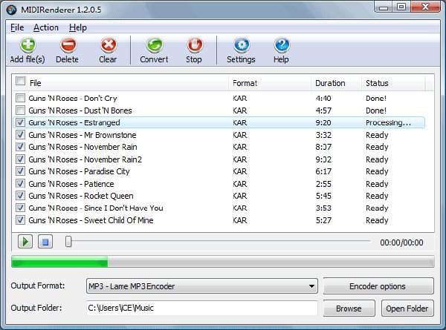Uncheck the Patience file checkbox
446x330 pixels.
click(x=20, y=184)
